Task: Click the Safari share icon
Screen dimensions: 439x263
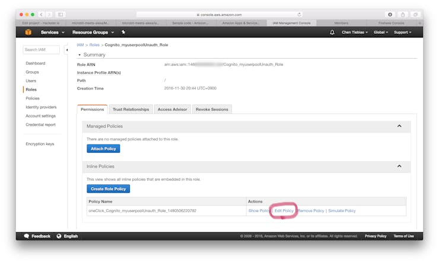Action: pyautogui.click(x=403, y=15)
